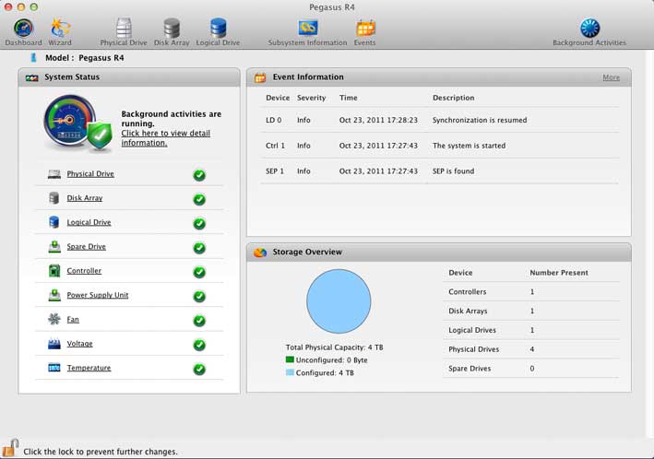Click the Description column header
Image resolution: width=654 pixels, height=459 pixels.
454,98
